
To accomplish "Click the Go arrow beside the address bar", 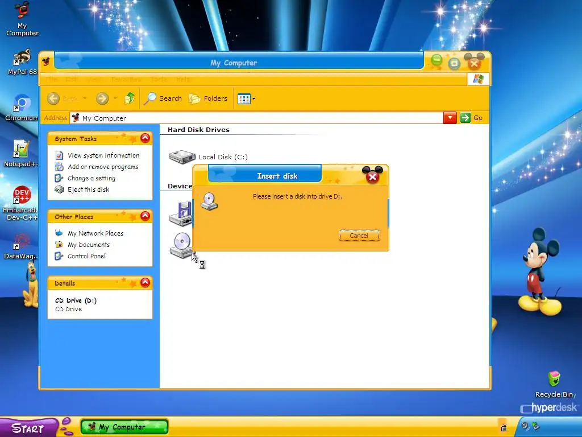I will (x=465, y=118).
